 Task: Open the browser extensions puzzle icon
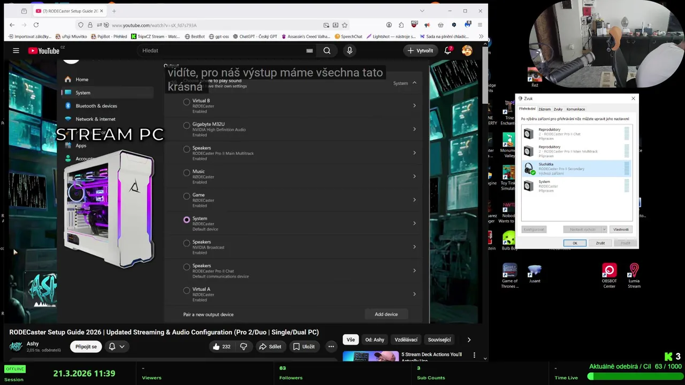tap(401, 25)
